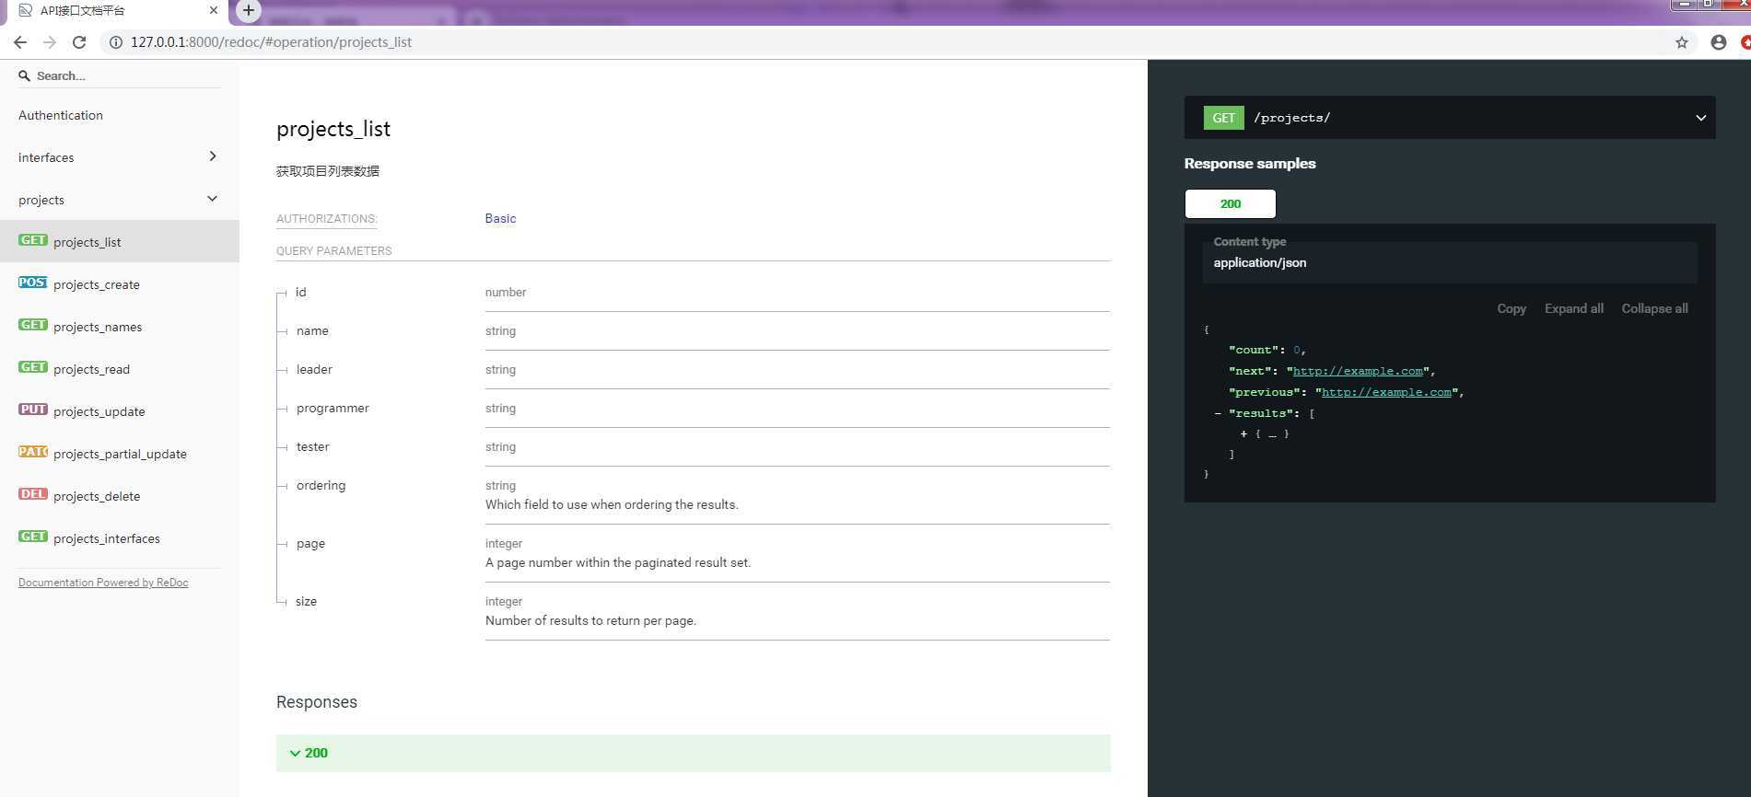
Task: Open projects_list in the sidebar
Action: click(88, 242)
